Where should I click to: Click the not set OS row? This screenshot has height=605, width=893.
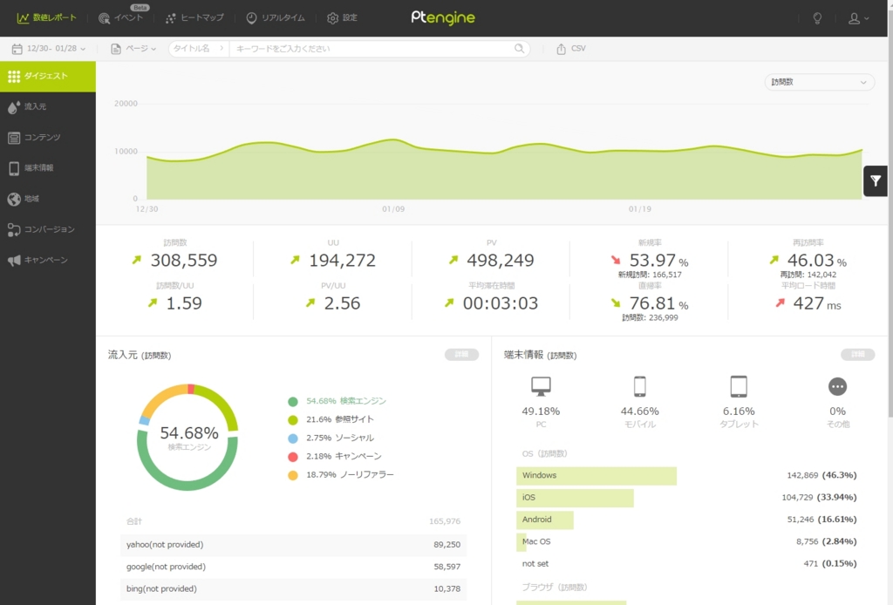689,564
